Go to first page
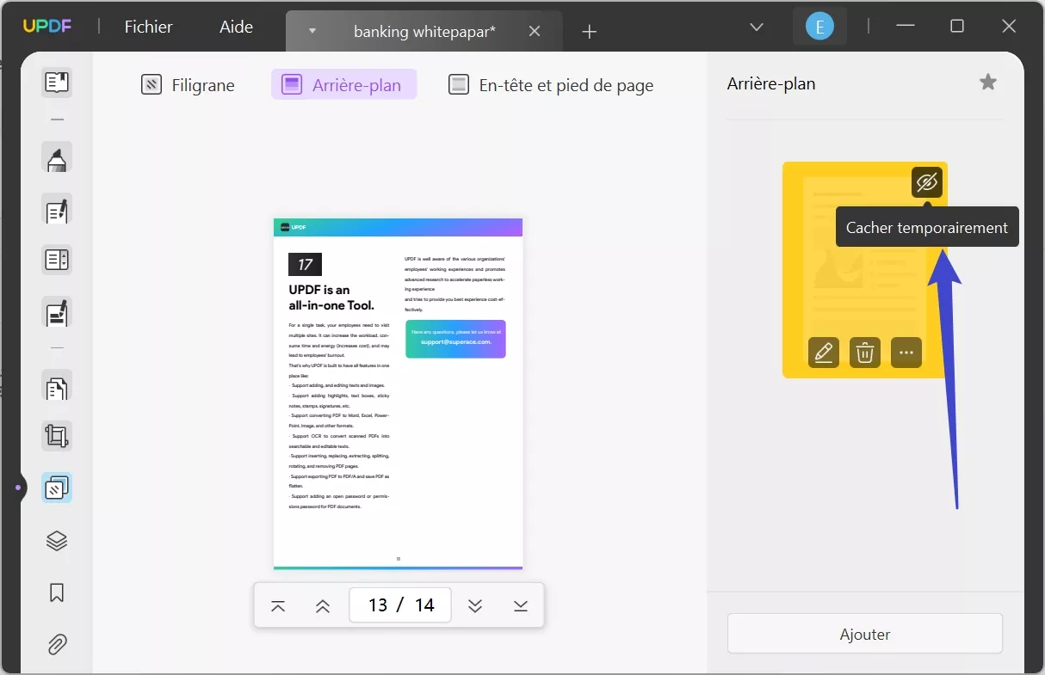This screenshot has width=1045, height=675. 278,605
